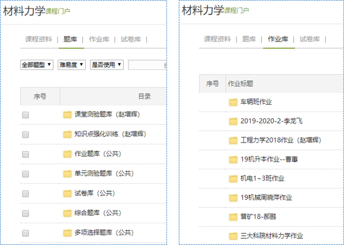
Task: Click the folder icon next to 普矿18-郝鹏
Action: 233,217
